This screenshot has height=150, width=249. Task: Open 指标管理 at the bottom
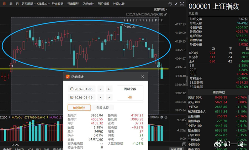(x=176, y=149)
